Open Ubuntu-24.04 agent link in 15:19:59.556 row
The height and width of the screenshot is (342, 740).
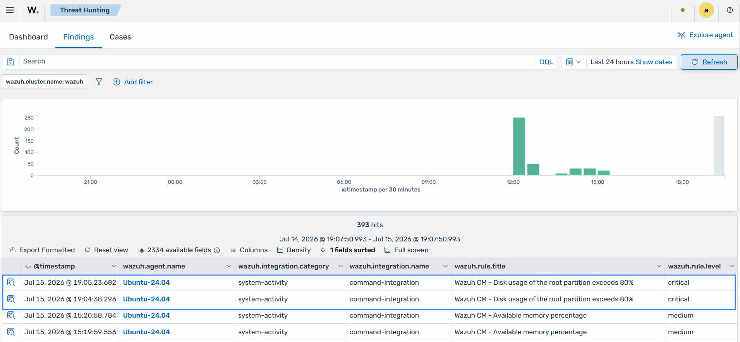[x=146, y=332]
